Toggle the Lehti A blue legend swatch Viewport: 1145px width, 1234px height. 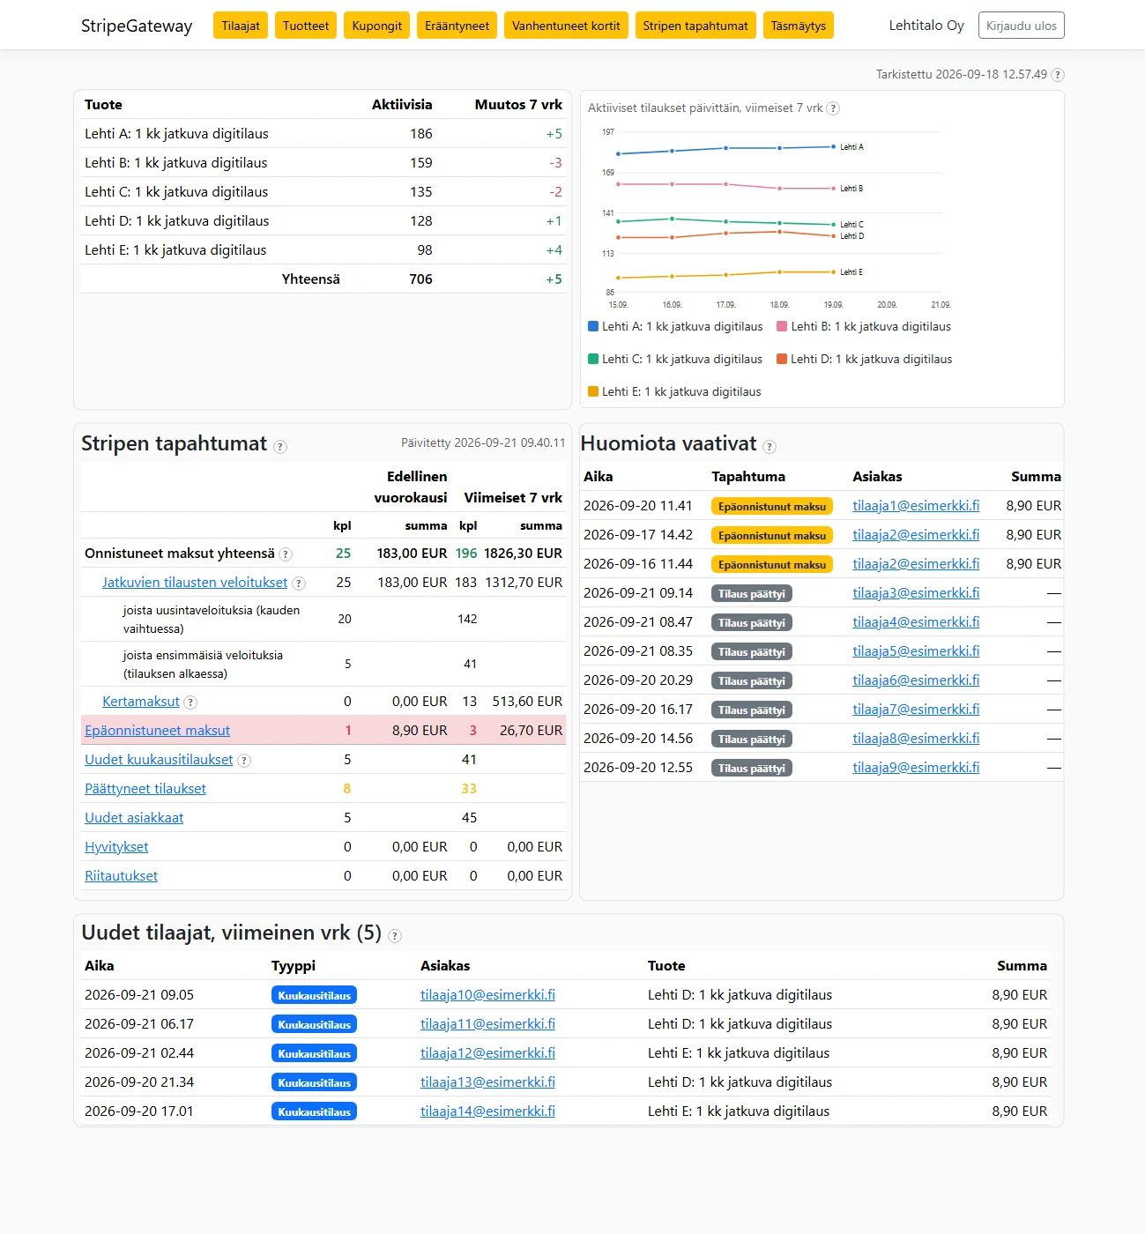(593, 326)
